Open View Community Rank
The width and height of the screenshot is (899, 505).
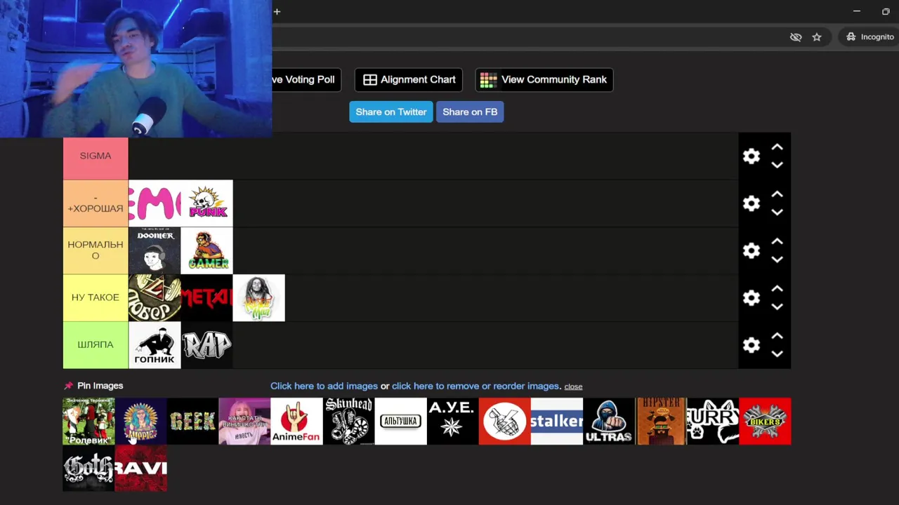544,80
